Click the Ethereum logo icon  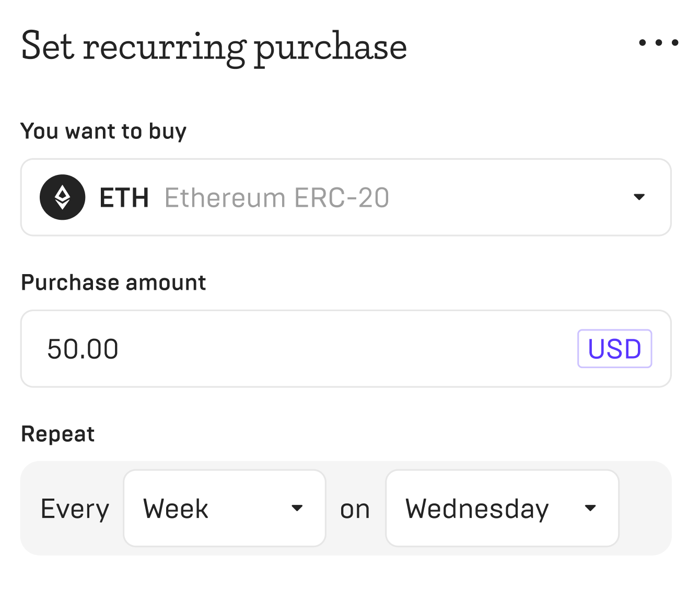pyautogui.click(x=63, y=197)
